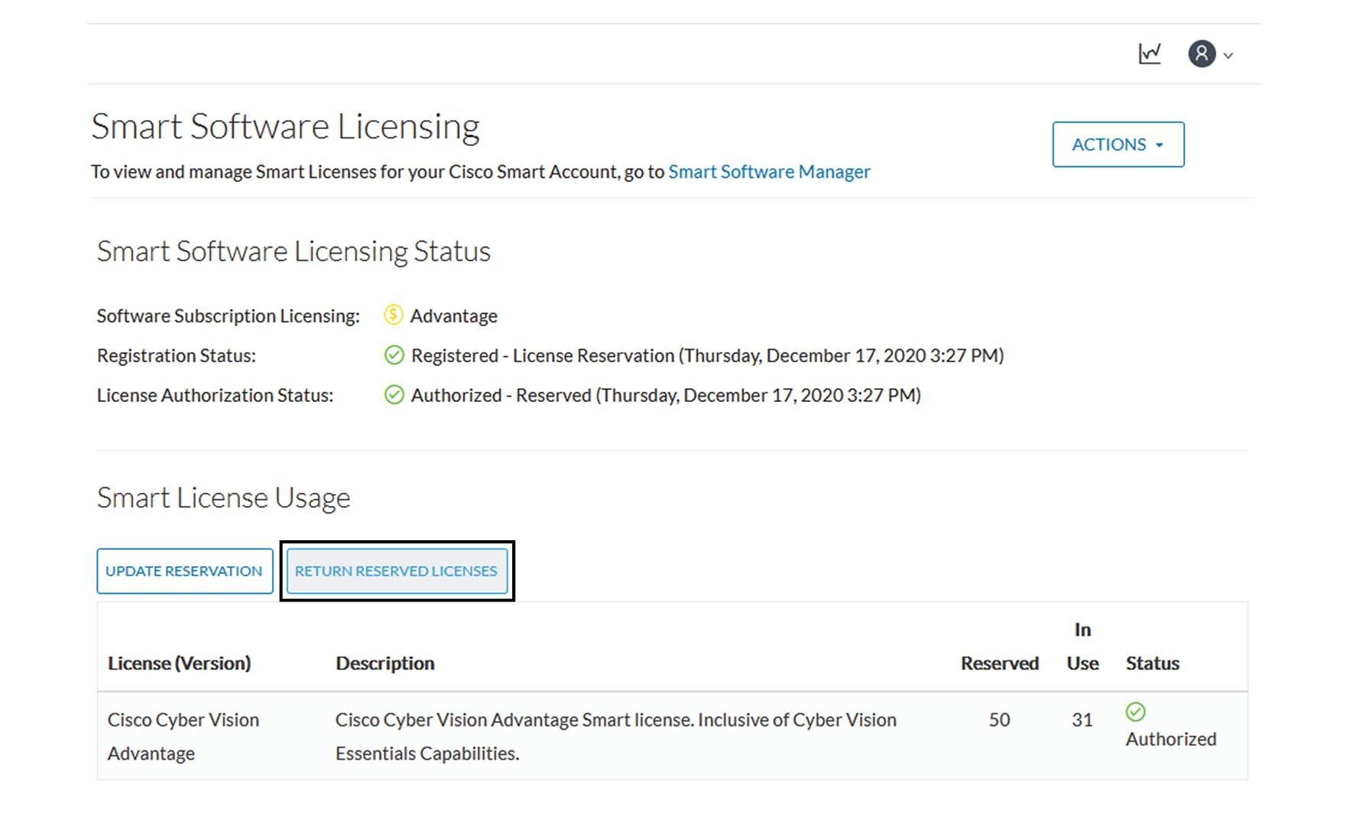
Task: Click the RETURN RESERVED LICENSES button
Action: [x=397, y=571]
